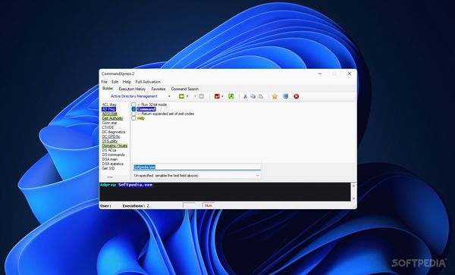Click the command preview console pane
Viewport: 455px width, 275px height.
(x=225, y=192)
